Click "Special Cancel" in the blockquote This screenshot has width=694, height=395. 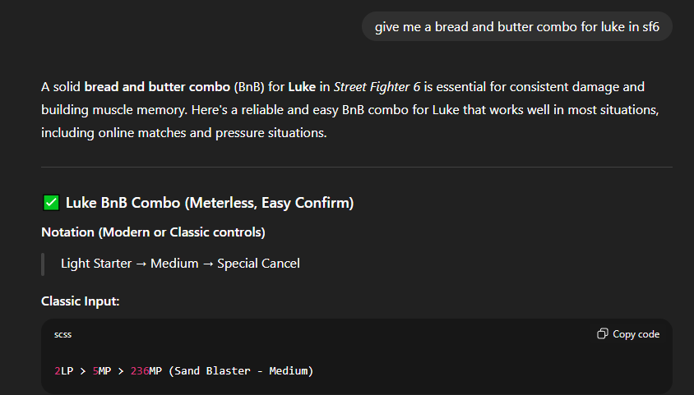[x=258, y=264]
